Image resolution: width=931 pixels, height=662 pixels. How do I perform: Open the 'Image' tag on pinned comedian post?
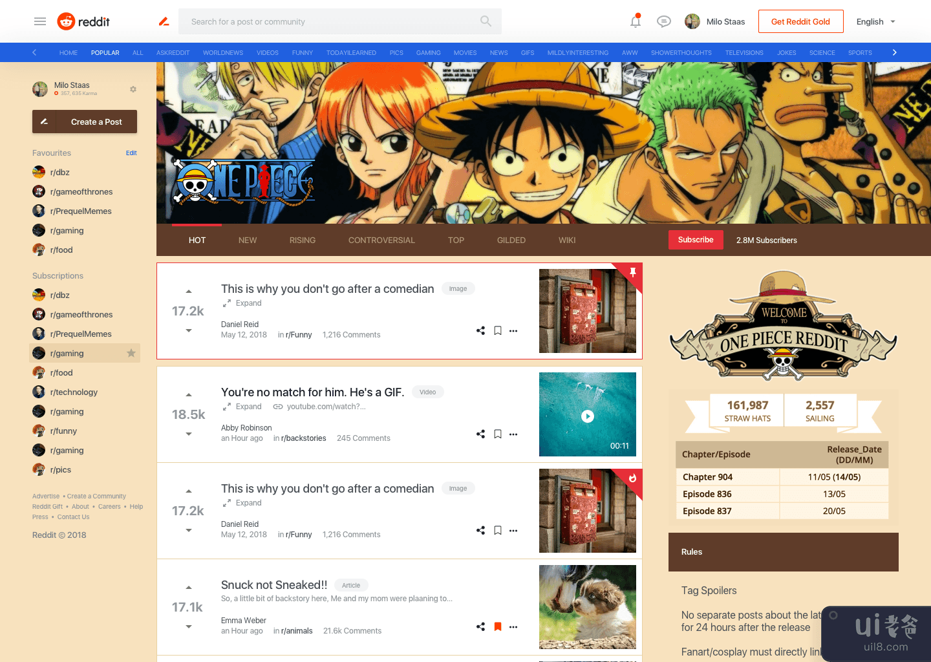pyautogui.click(x=458, y=289)
